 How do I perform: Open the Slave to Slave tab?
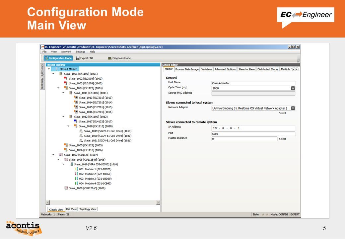(x=246, y=69)
